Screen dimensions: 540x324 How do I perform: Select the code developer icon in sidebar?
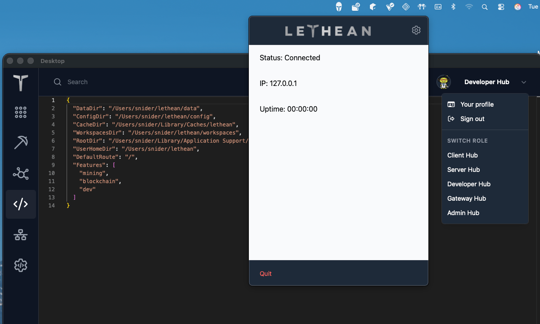pos(21,204)
